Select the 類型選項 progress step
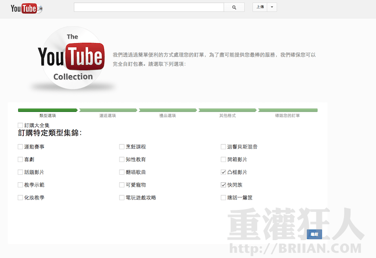376x258 pixels. tap(47, 111)
